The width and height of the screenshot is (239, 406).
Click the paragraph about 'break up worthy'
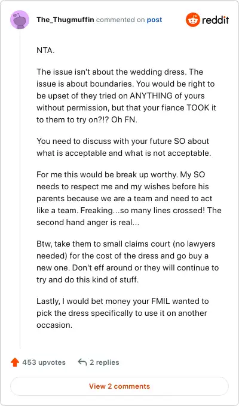pos(129,198)
